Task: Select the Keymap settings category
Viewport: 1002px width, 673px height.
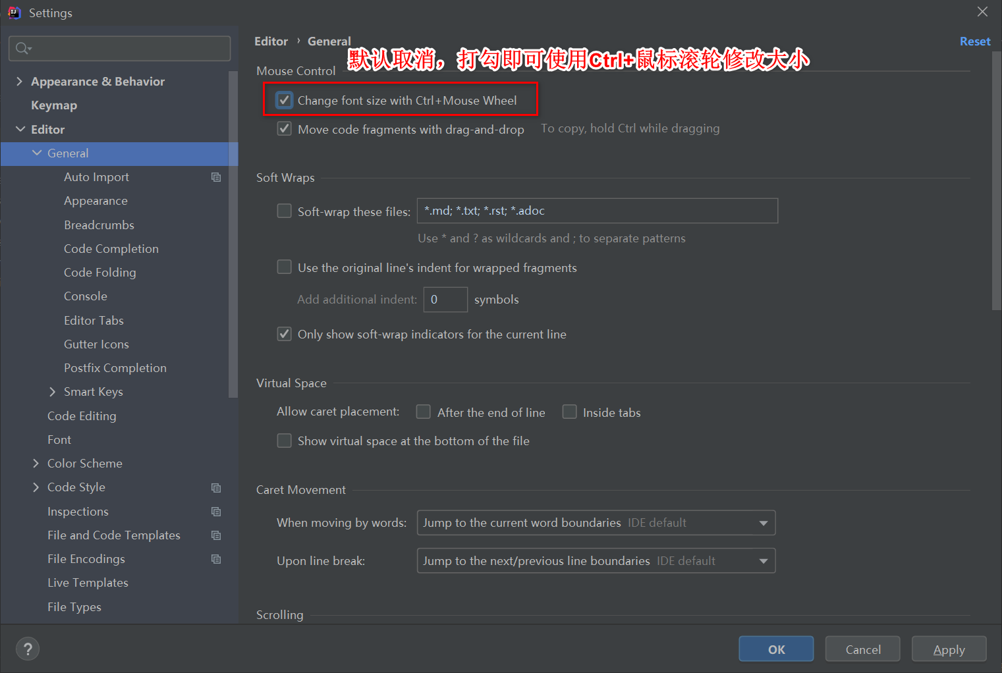Action: [54, 105]
